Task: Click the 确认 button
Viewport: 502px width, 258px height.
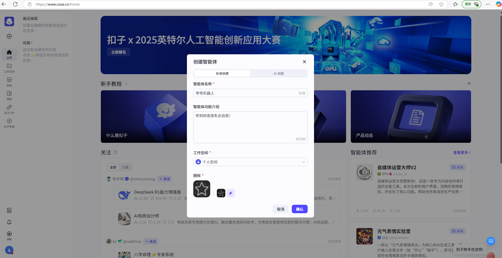Action: [300, 209]
